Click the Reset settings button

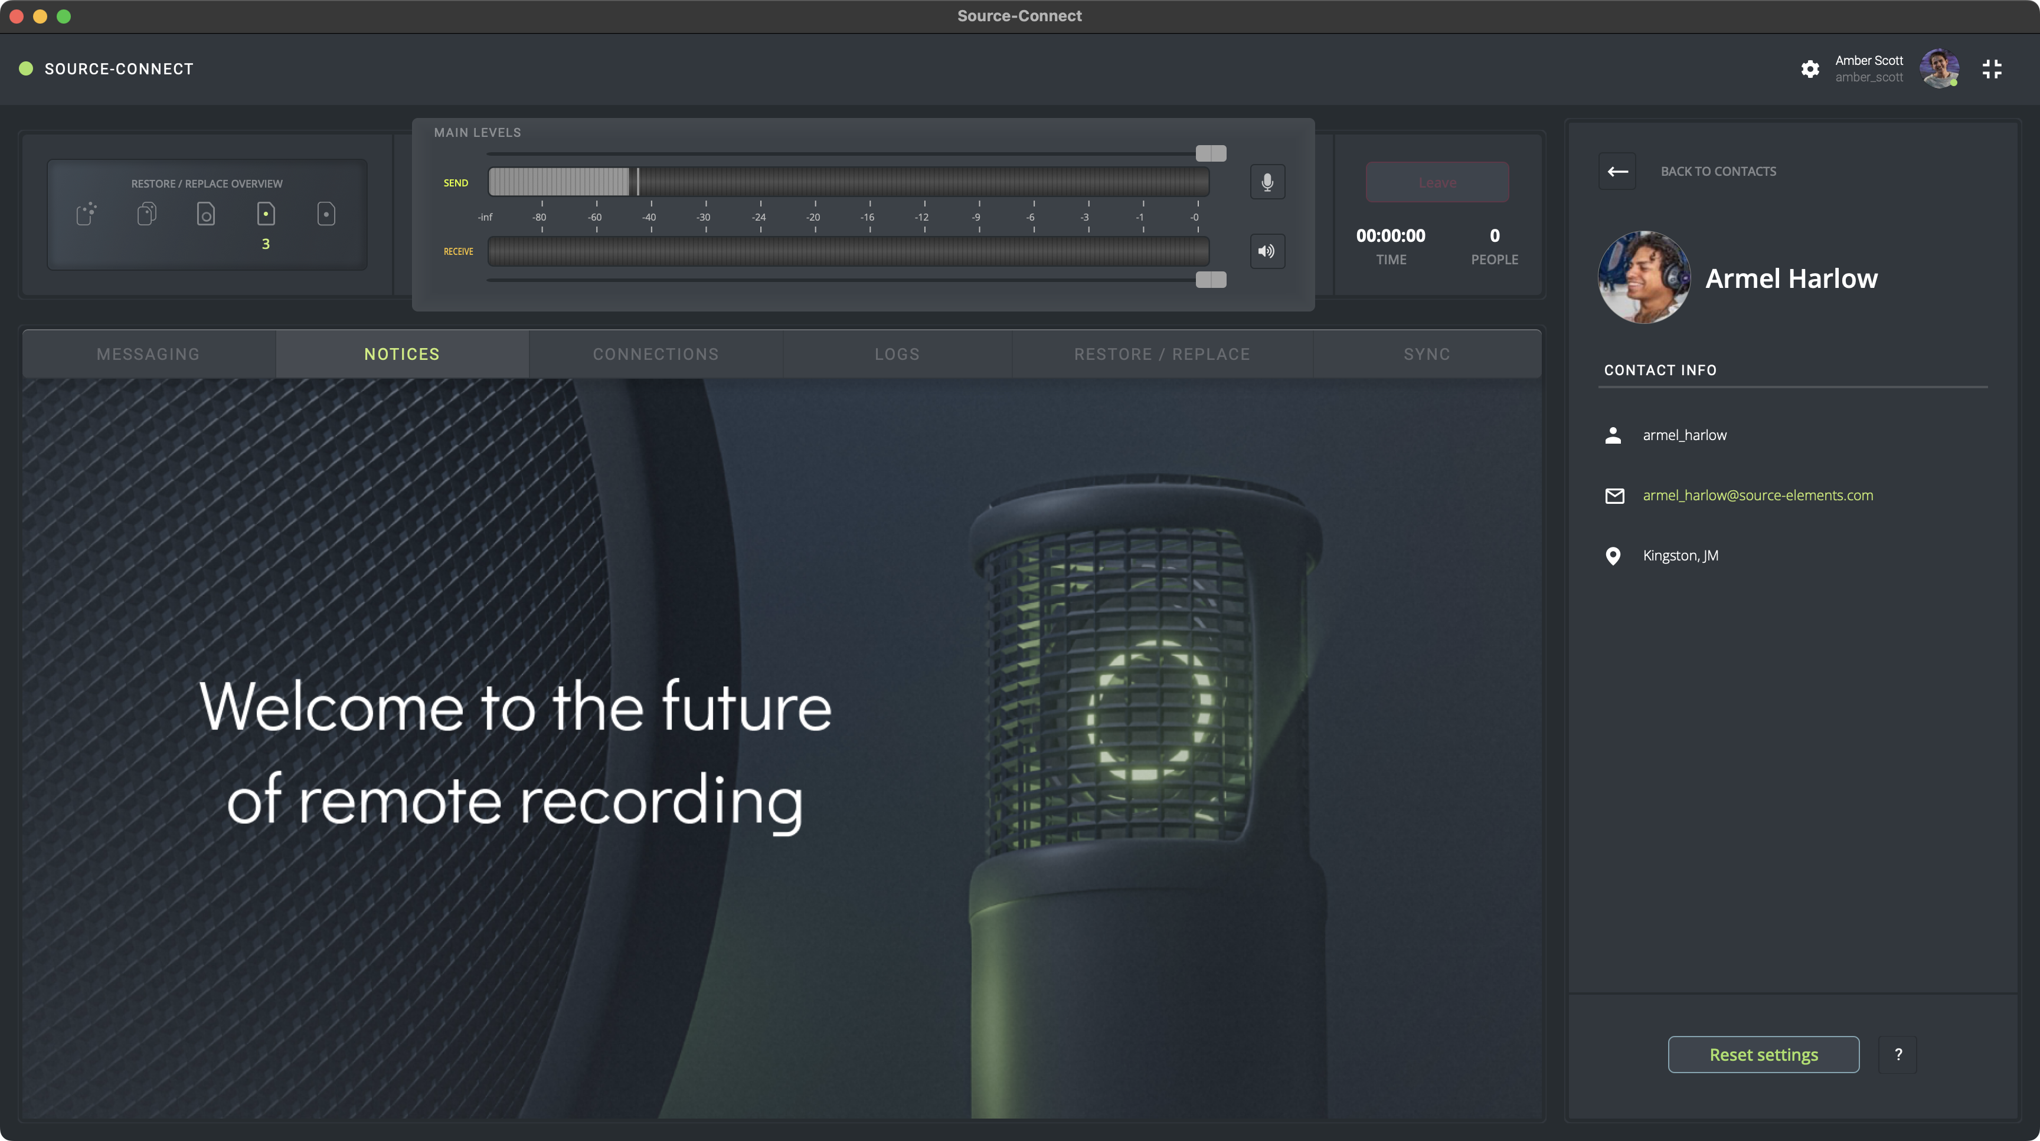tap(1763, 1054)
